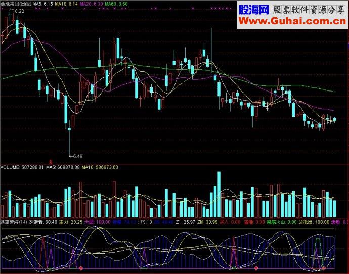
Task: Click the VOLUME: 507288.81 label
Action: (x=22, y=167)
